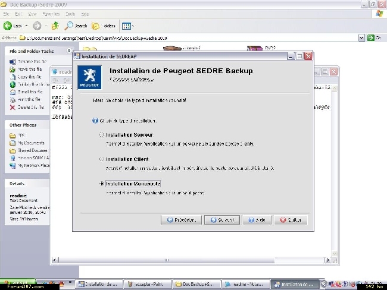387x290 pixels.
Task: Switch to readme - Notepad taskbar item
Action: (x=245, y=284)
